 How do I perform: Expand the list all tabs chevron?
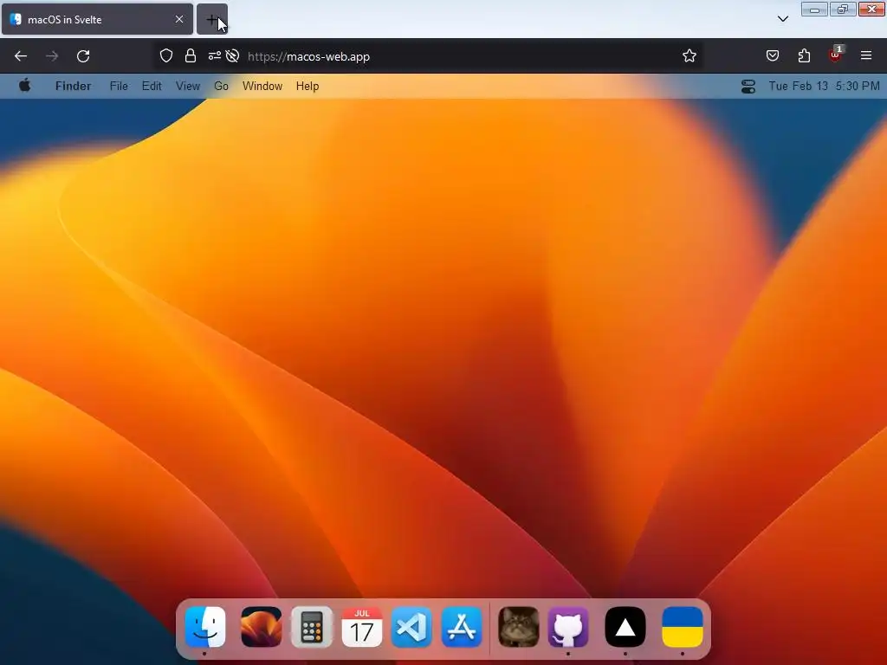pos(783,19)
